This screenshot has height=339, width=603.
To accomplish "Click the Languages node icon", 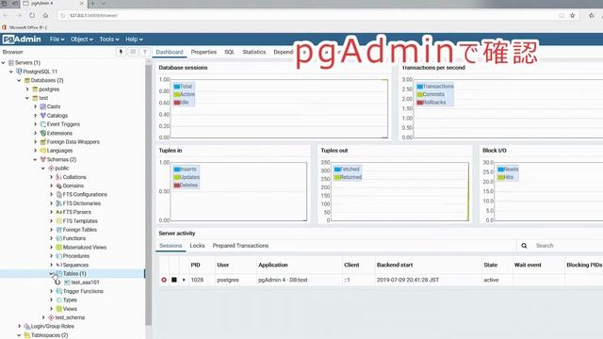I will (x=43, y=151).
